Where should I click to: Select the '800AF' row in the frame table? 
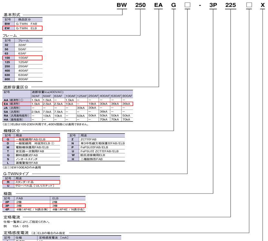[x=22, y=79]
